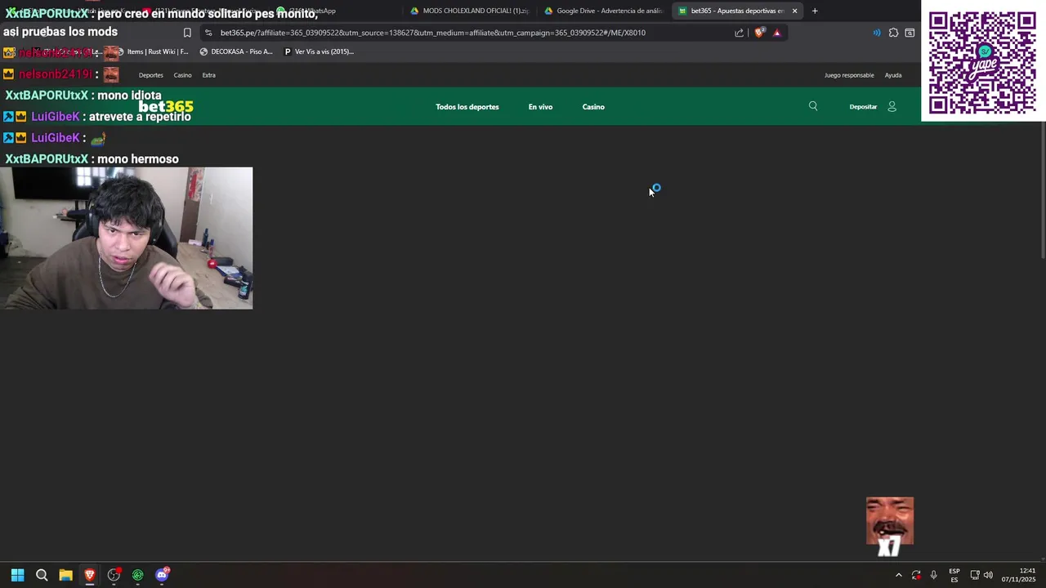Open the Brave Shields lion icon
This screenshot has width=1046, height=588.
(759, 33)
